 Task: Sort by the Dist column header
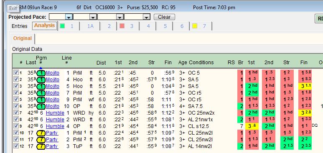click(101, 63)
